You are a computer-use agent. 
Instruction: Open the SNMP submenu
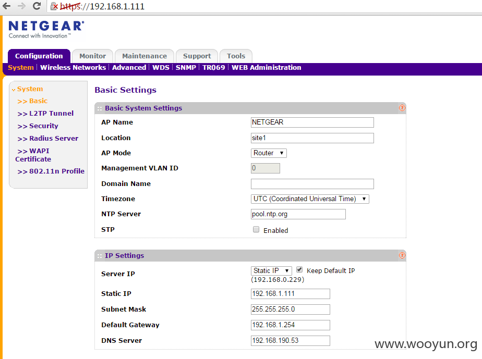[186, 68]
